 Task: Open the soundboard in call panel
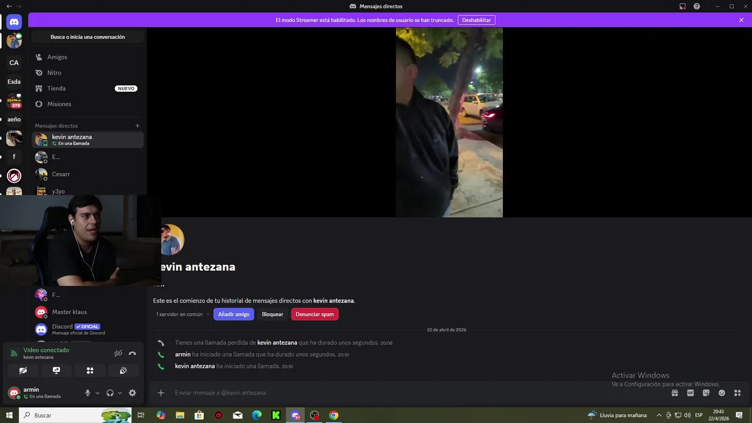[x=123, y=371]
